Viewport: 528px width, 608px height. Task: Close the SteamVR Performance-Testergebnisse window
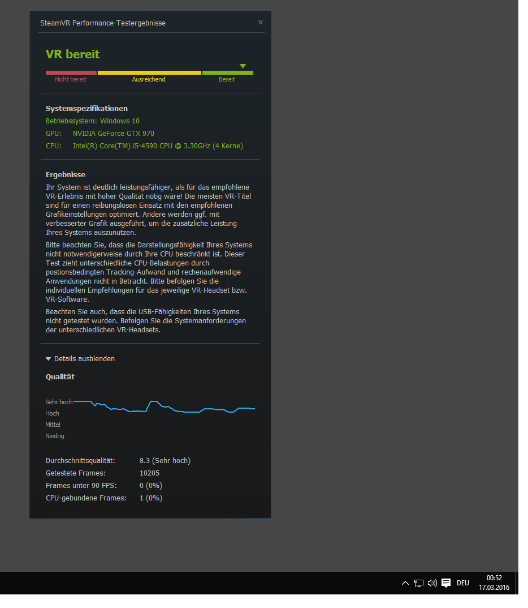point(261,23)
